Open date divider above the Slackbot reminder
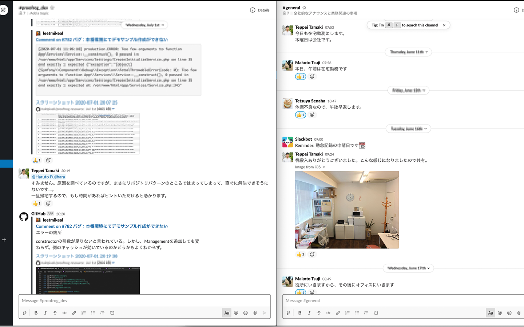This screenshot has height=327, width=524. 408,129
